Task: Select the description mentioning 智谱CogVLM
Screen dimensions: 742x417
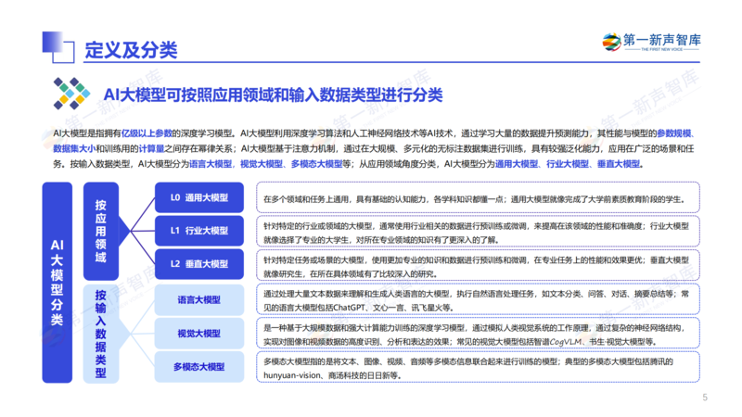Action: coord(478,334)
